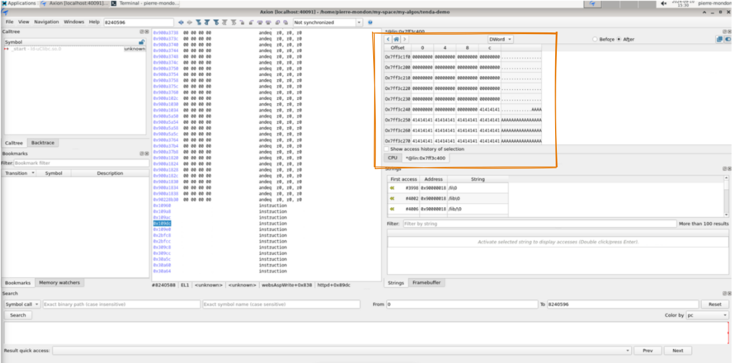Screen dimensions: 732x363
Task: Click the Exact binary path field
Action: pos(121,304)
